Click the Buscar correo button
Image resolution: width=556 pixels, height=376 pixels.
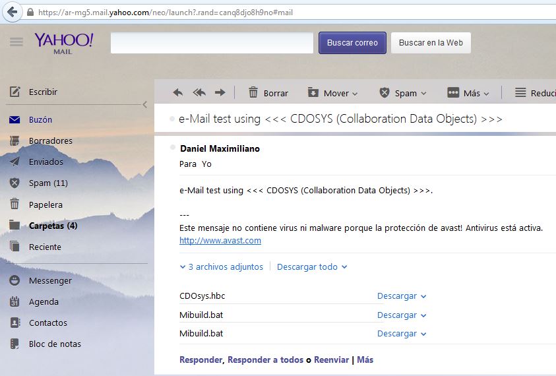pos(352,43)
